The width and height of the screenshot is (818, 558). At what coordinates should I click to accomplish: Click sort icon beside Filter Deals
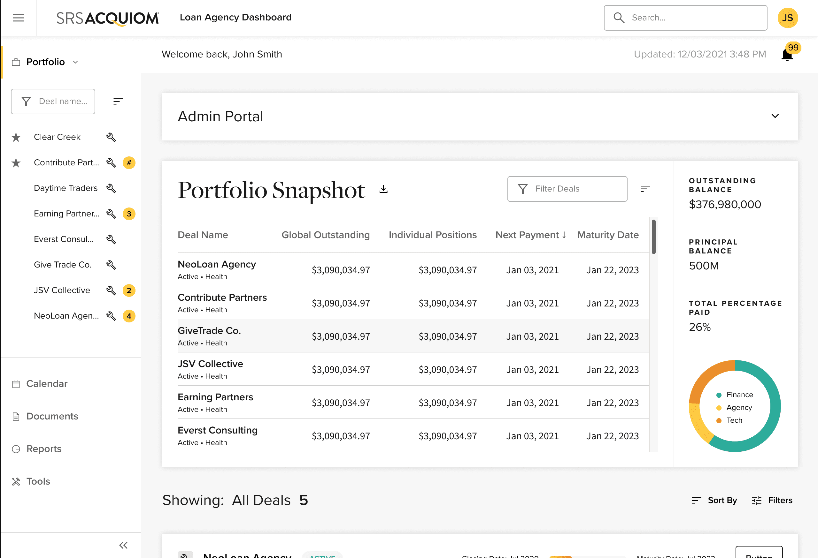tap(645, 189)
